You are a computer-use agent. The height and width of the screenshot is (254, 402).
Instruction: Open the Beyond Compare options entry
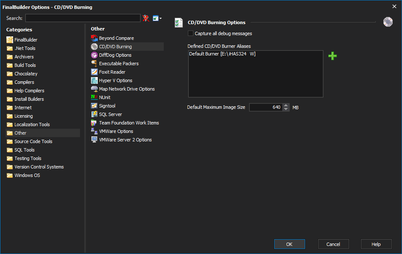[x=116, y=38]
